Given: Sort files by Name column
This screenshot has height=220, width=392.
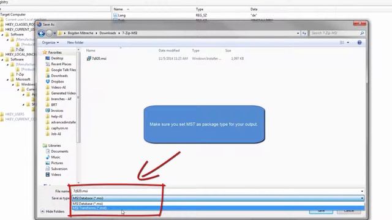Looking at the screenshot, I should pos(91,50).
